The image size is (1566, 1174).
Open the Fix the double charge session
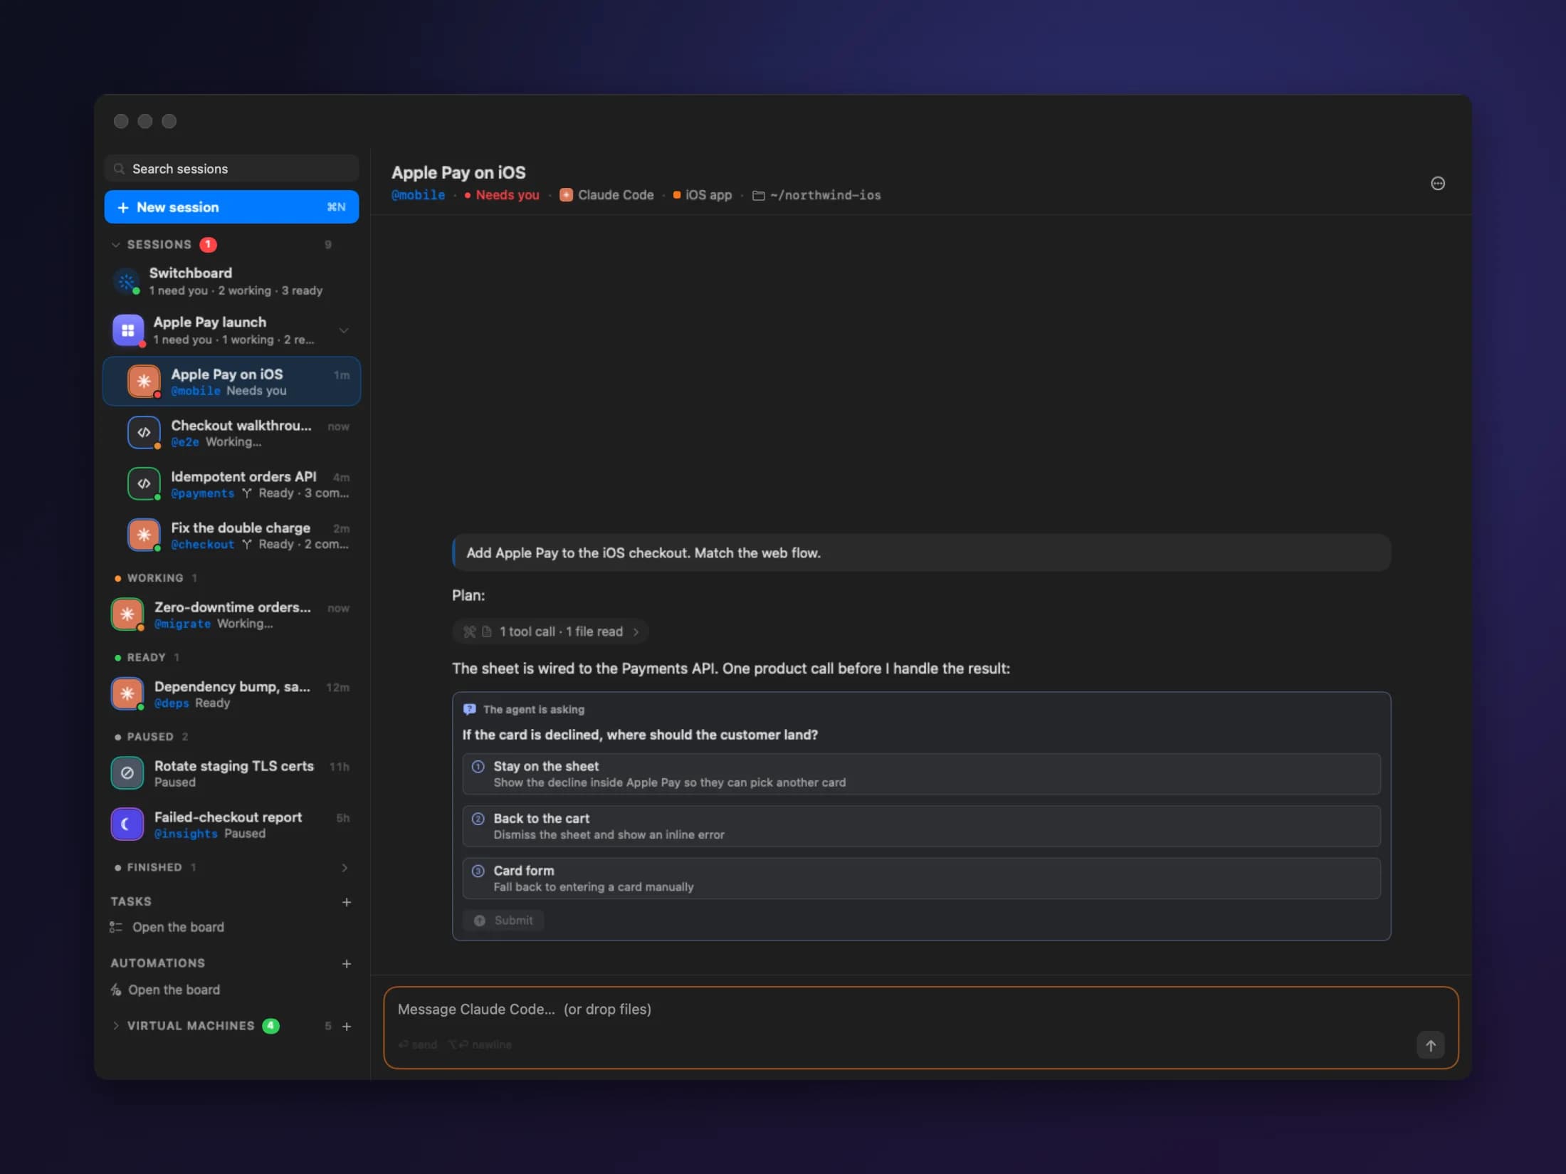pyautogui.click(x=231, y=535)
